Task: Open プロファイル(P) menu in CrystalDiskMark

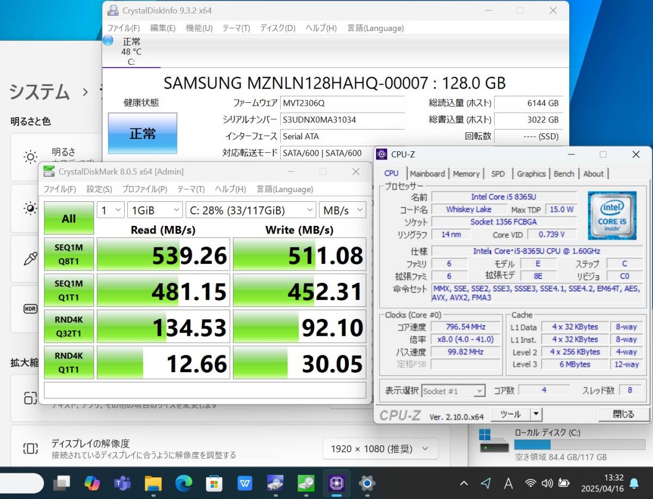Action: click(144, 189)
